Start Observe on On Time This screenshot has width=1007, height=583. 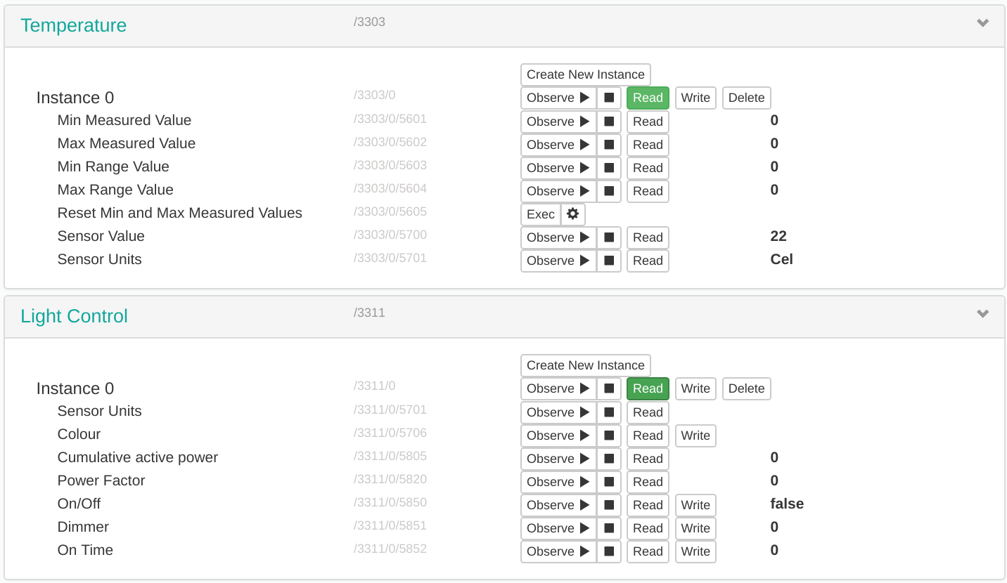(559, 551)
